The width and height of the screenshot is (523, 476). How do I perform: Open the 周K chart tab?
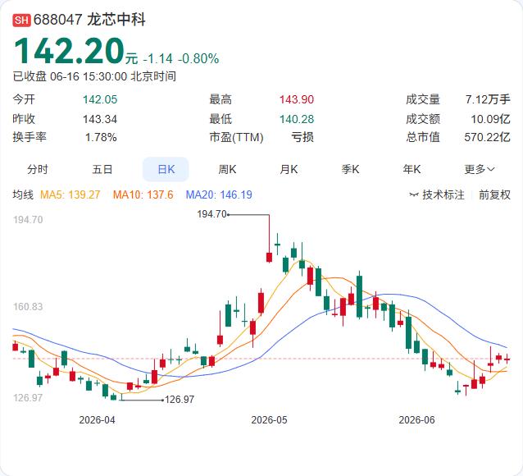[x=227, y=169]
